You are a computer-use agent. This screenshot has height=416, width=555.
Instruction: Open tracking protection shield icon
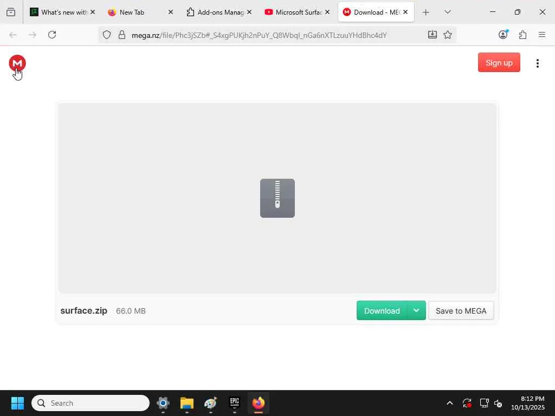point(107,35)
